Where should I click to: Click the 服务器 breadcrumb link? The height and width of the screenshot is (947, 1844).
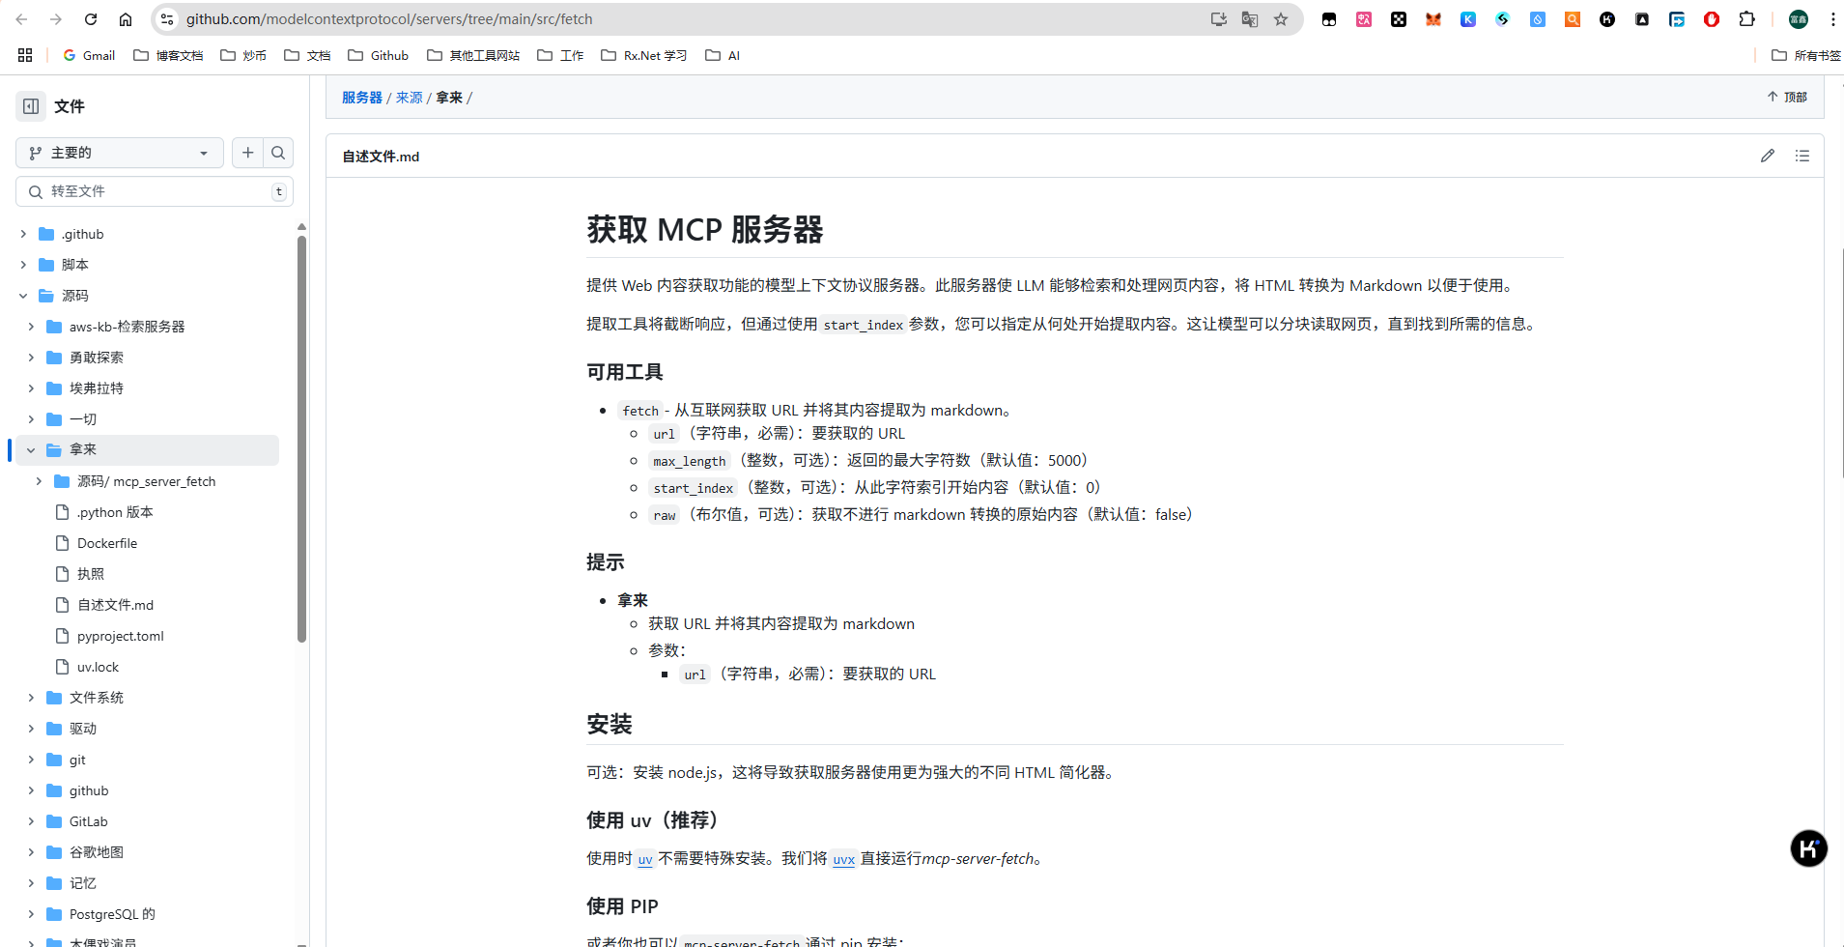[x=362, y=98]
